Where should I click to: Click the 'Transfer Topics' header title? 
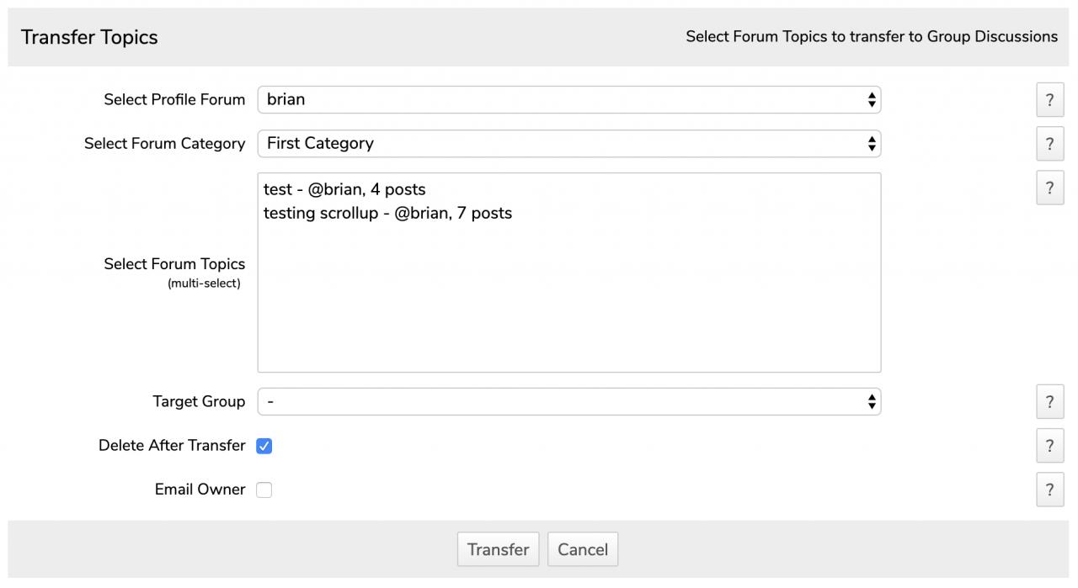89,37
